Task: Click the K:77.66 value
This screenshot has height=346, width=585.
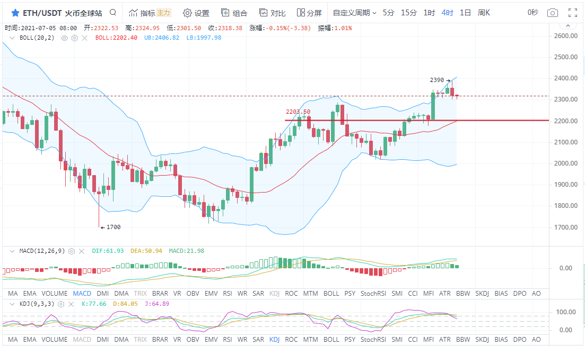Action: (x=94, y=304)
